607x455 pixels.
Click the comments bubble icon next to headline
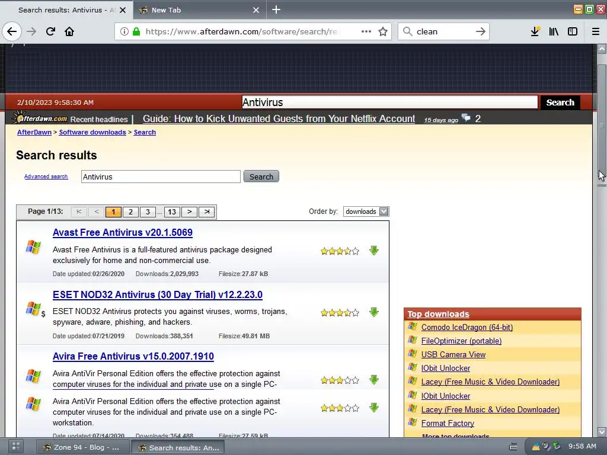(467, 118)
